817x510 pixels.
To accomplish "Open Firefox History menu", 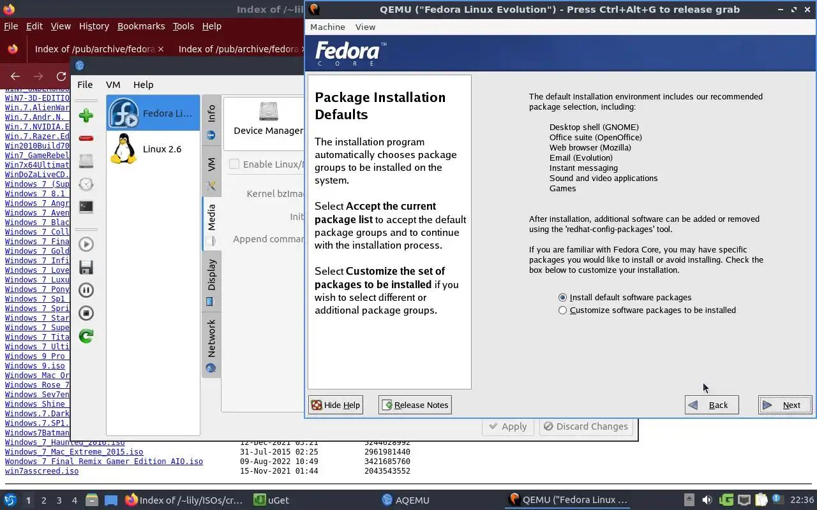I will tap(94, 26).
